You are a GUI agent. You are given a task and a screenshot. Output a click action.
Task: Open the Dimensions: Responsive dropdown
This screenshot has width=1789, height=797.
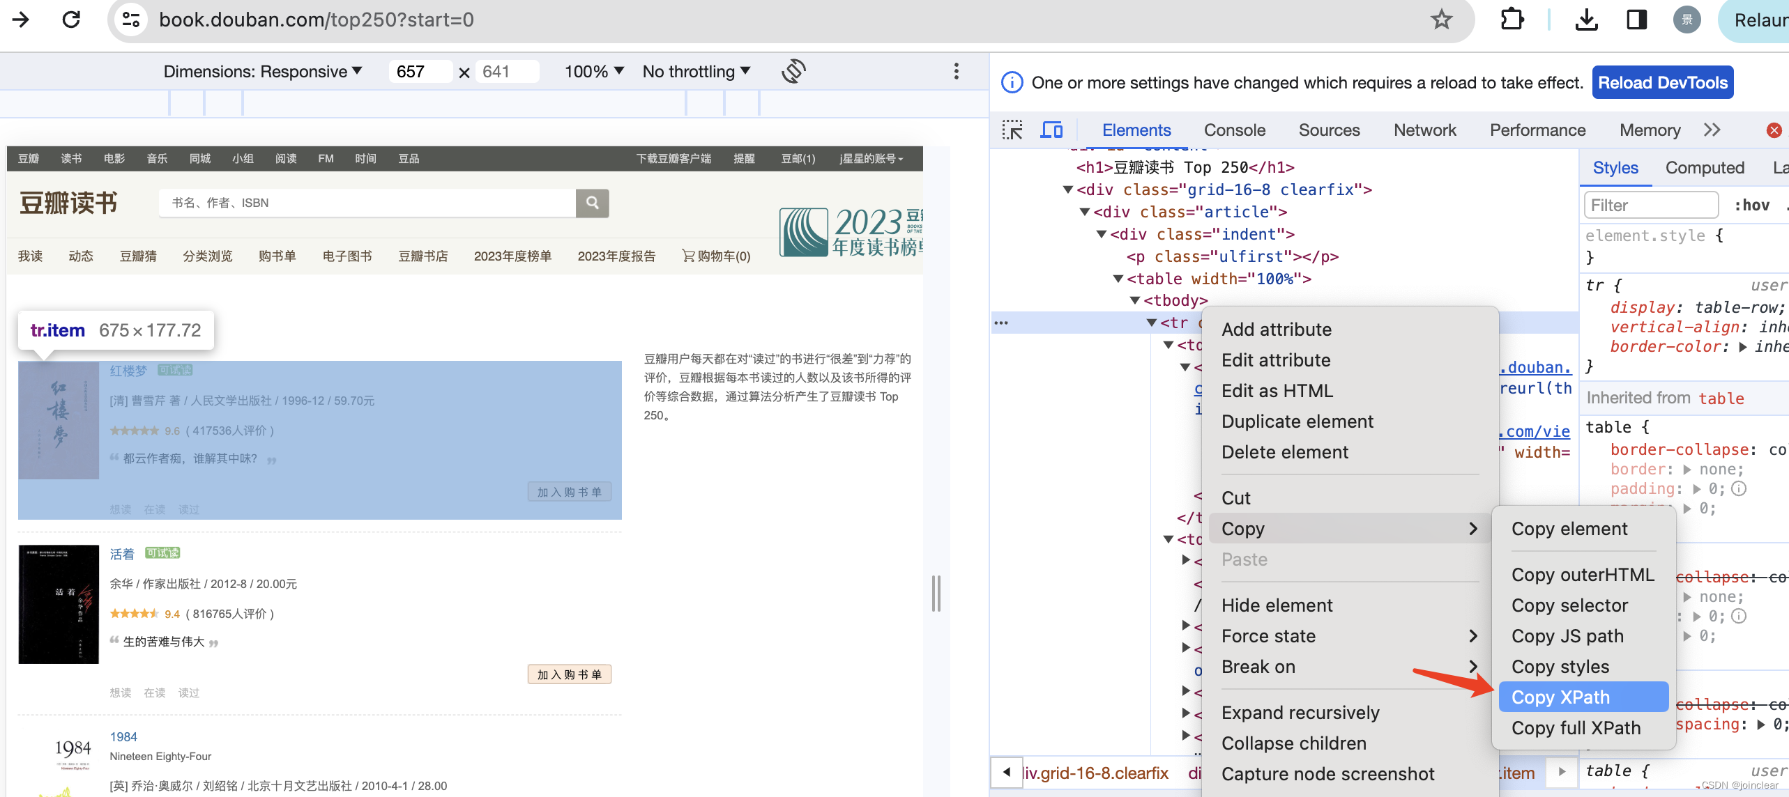263,71
